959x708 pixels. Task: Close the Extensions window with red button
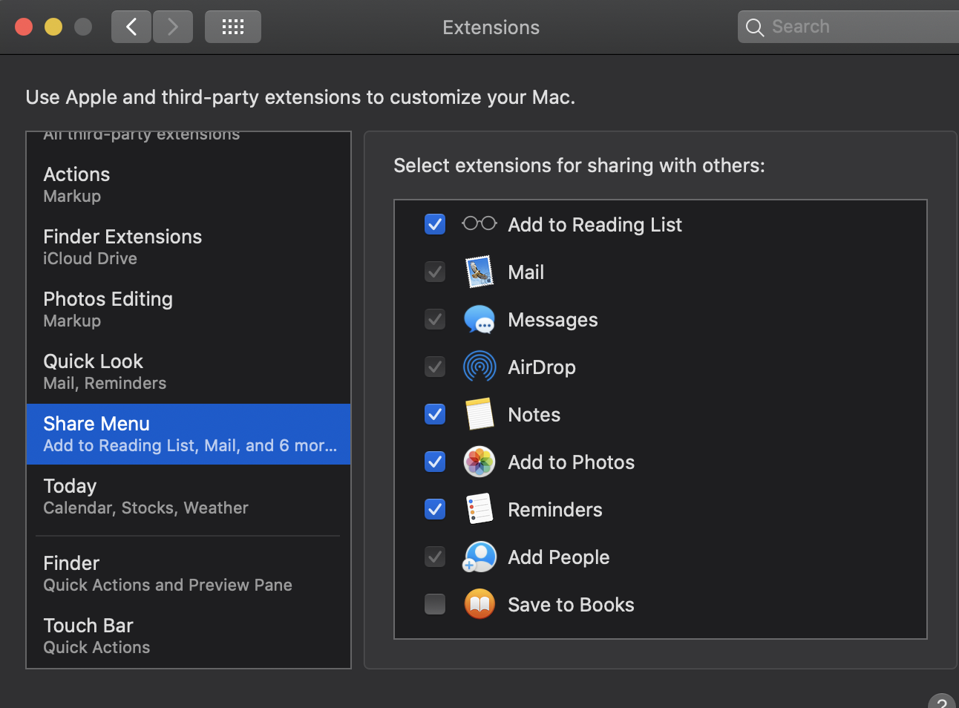[24, 27]
